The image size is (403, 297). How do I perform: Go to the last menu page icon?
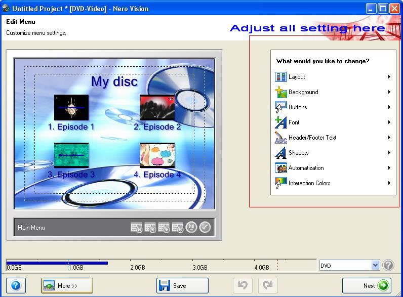pyautogui.click(x=177, y=227)
